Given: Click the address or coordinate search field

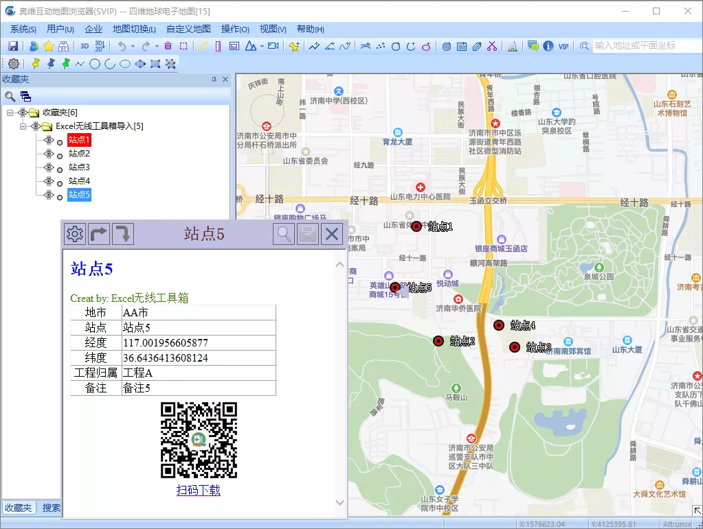Looking at the screenshot, I should [645, 46].
